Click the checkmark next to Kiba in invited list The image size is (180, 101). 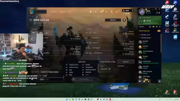(x=67, y=75)
